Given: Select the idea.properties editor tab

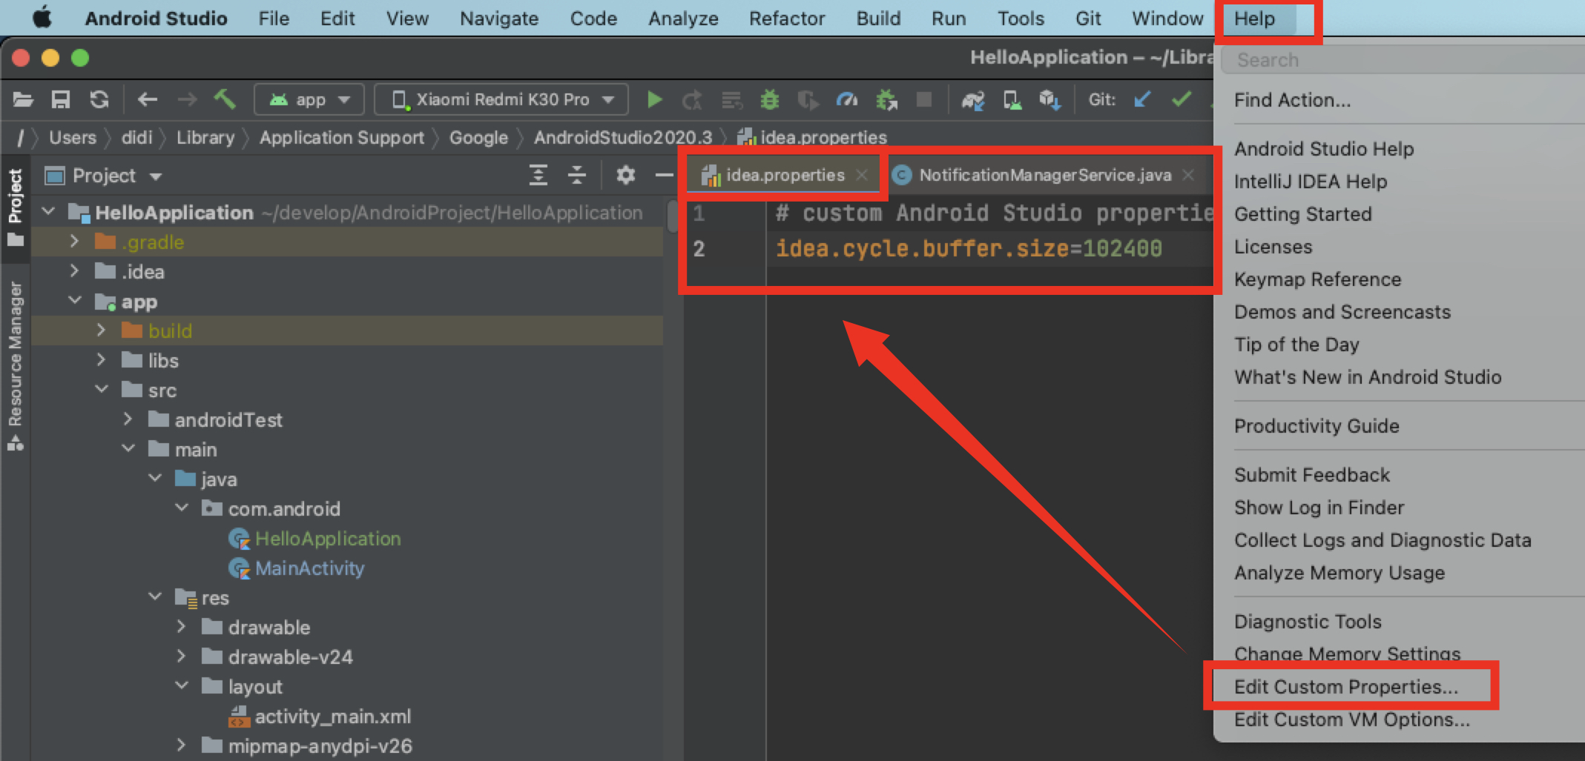Looking at the screenshot, I should (x=785, y=175).
